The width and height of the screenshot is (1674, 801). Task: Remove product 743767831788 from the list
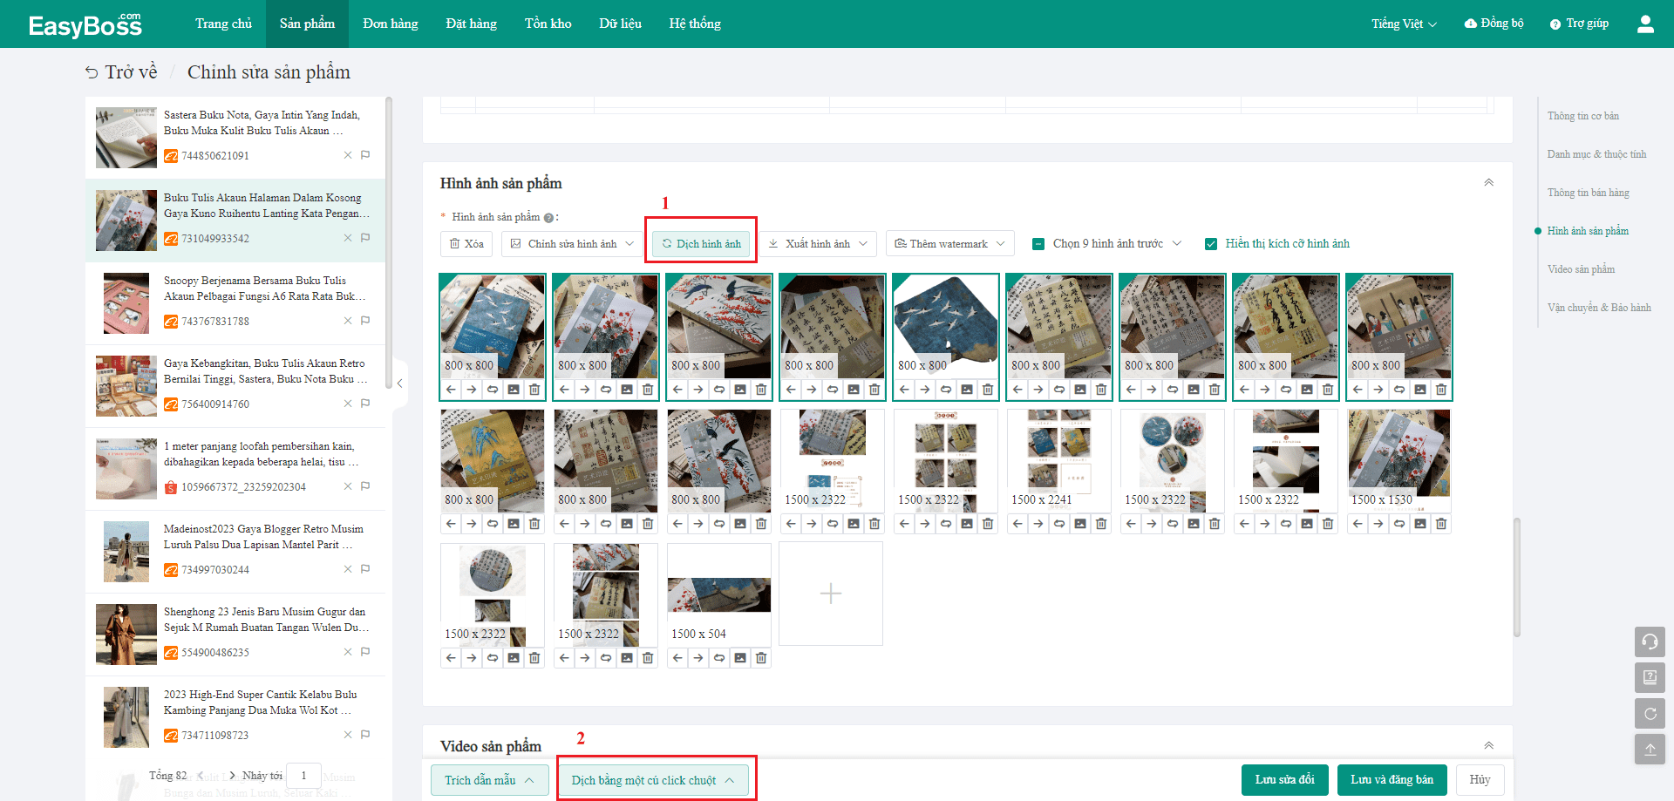point(348,321)
